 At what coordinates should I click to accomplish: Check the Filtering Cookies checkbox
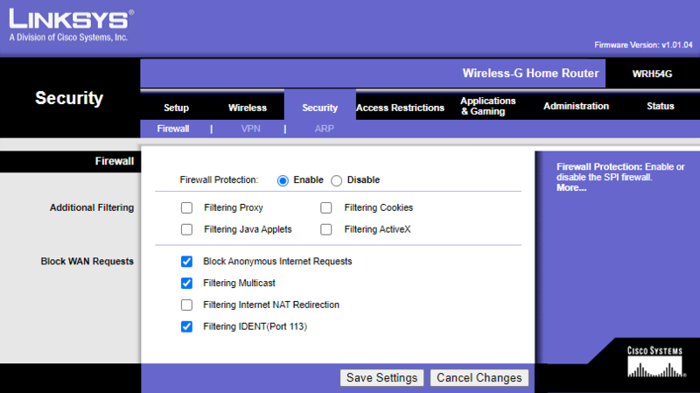pyautogui.click(x=326, y=207)
